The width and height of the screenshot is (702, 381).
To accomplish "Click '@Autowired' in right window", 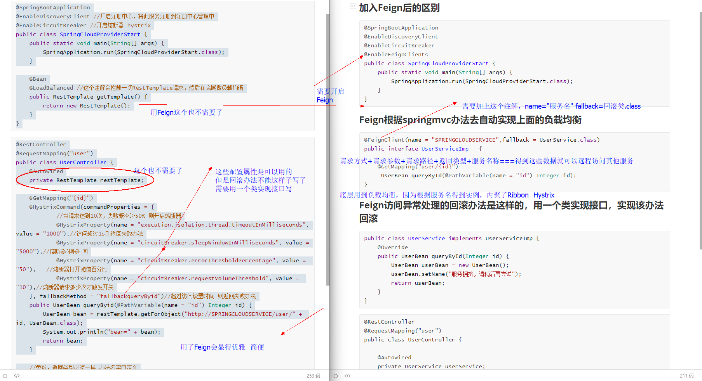I will [394, 357].
